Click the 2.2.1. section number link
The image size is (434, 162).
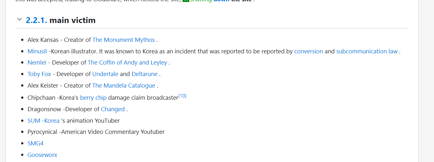point(36,20)
